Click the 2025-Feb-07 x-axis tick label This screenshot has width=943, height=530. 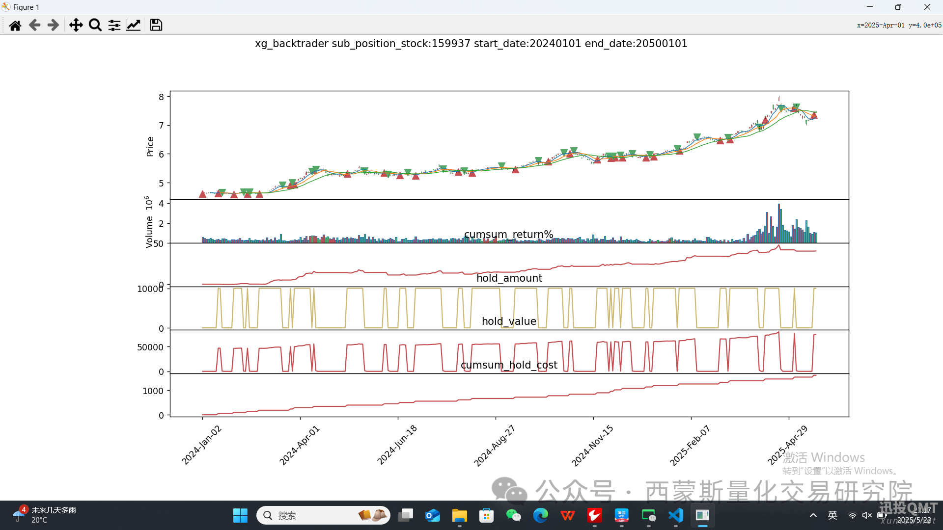pos(690,446)
